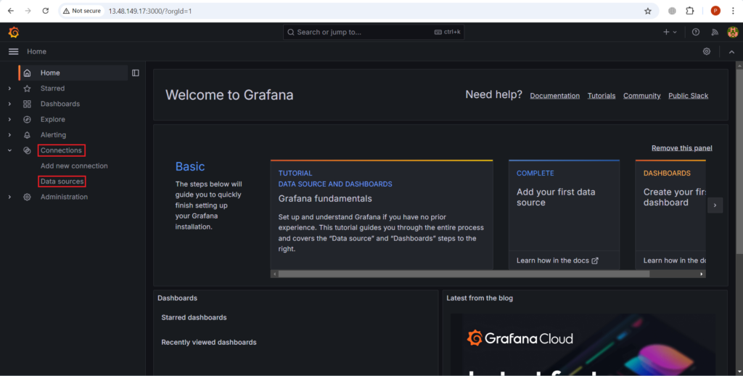
Task: Open the Community link
Action: pyautogui.click(x=641, y=96)
